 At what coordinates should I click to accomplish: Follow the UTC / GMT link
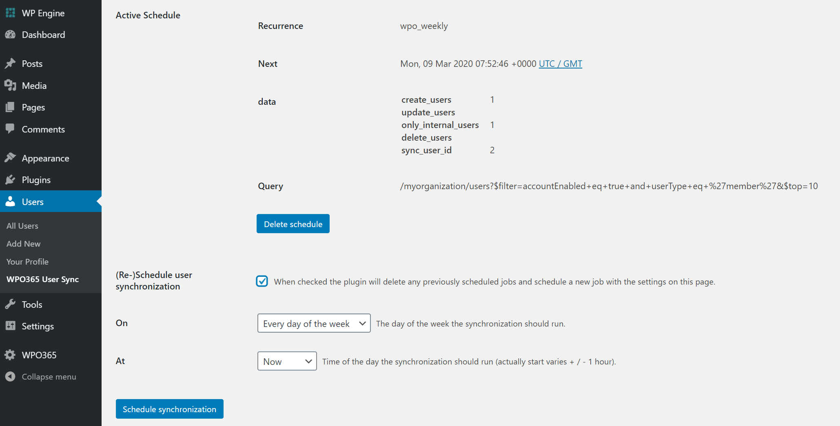(x=561, y=64)
